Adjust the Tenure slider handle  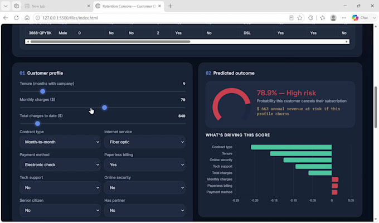coord(42,91)
